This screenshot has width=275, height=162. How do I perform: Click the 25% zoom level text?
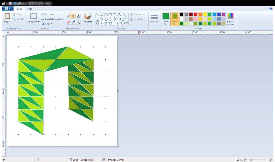(x=239, y=160)
